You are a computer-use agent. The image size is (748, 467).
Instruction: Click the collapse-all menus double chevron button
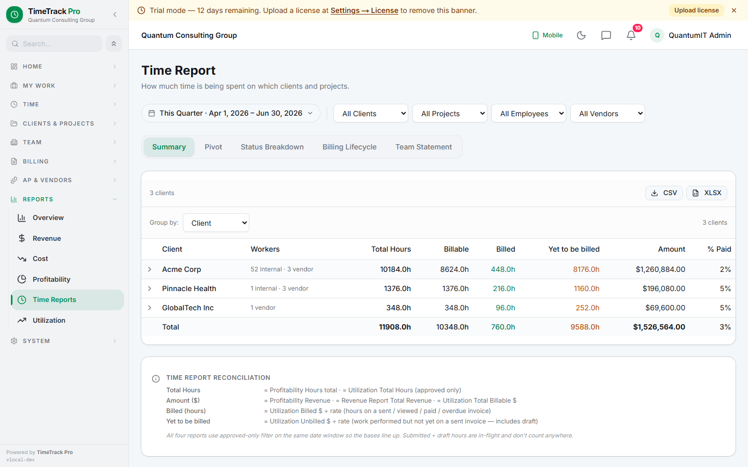(x=114, y=44)
